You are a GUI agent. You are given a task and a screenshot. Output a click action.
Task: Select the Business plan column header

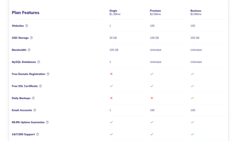pos(196,12)
